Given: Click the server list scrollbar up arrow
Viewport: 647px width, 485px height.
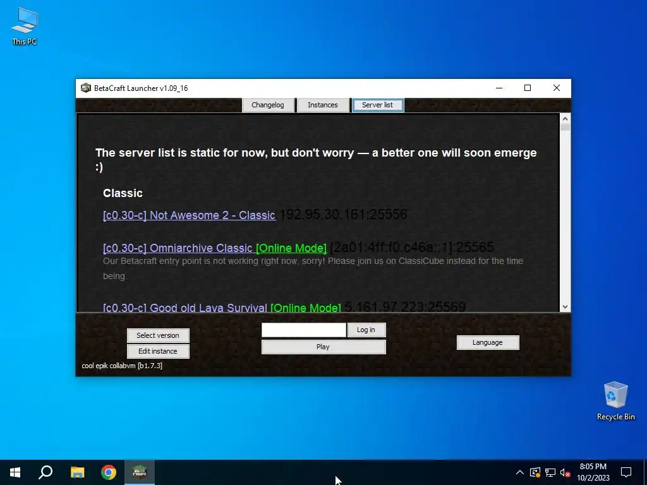Looking at the screenshot, I should click(565, 119).
